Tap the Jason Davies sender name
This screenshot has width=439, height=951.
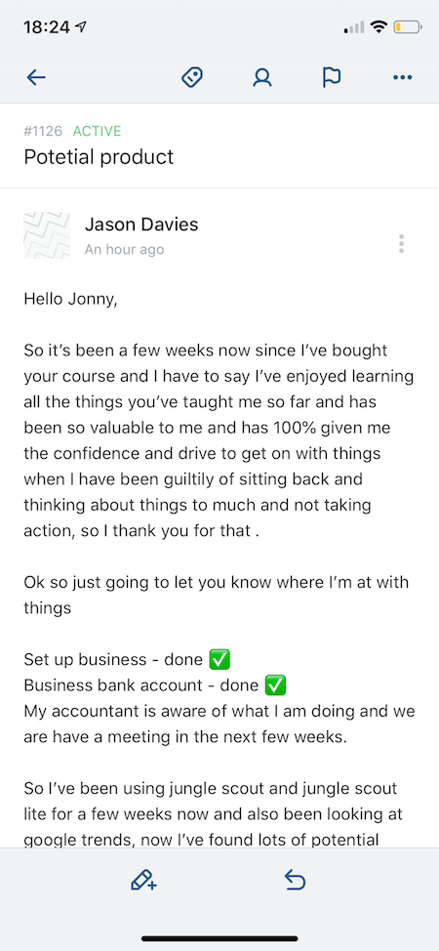(141, 225)
